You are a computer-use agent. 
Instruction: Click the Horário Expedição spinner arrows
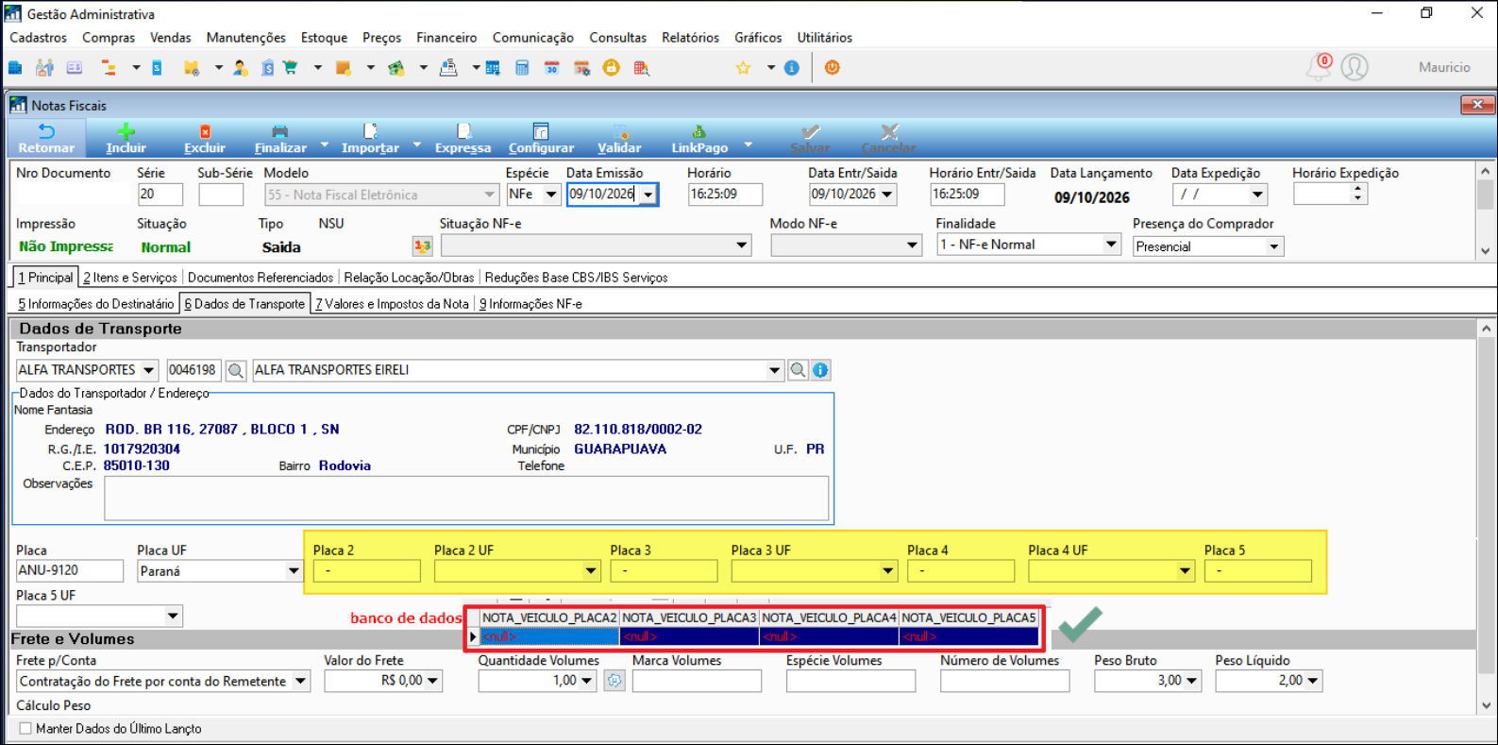[x=1357, y=194]
